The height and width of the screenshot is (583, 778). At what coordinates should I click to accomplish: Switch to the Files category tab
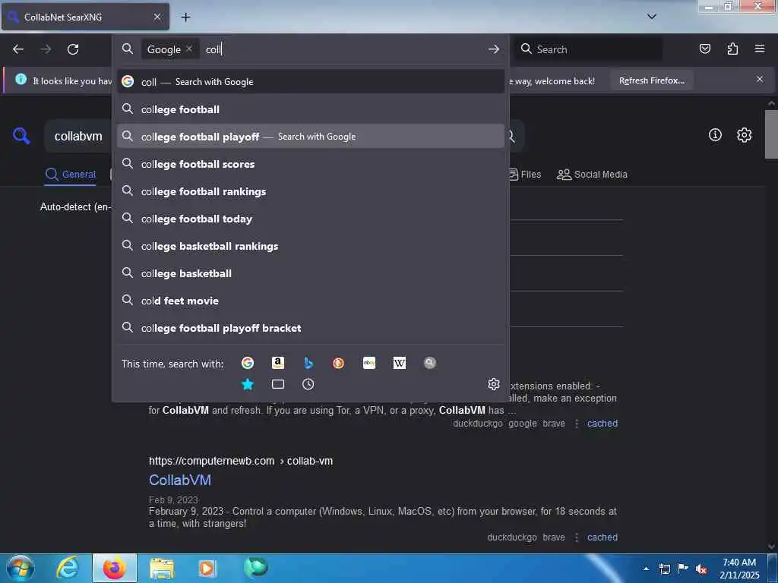(x=525, y=175)
